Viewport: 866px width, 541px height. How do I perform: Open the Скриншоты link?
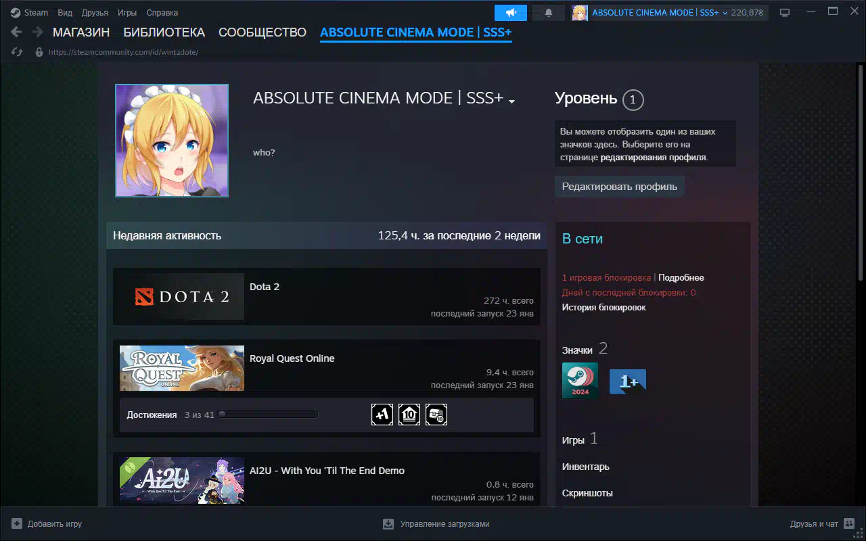click(587, 493)
